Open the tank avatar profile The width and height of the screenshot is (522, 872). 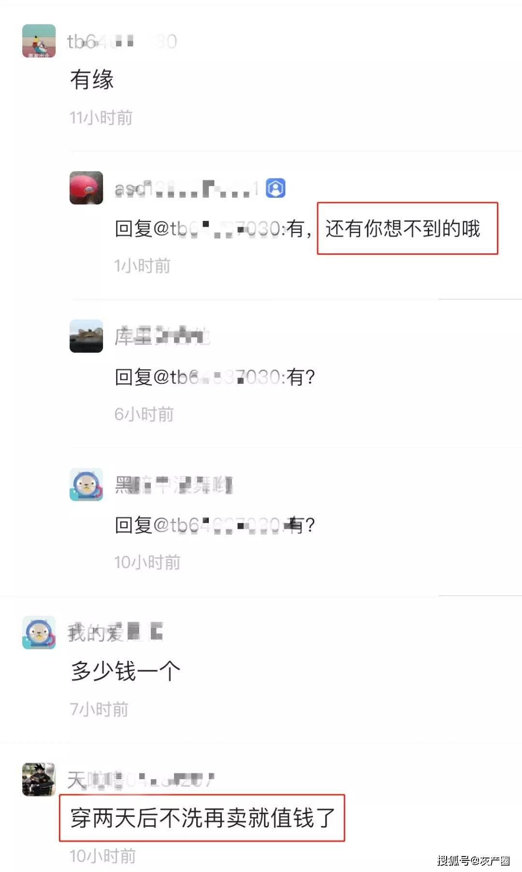87,336
